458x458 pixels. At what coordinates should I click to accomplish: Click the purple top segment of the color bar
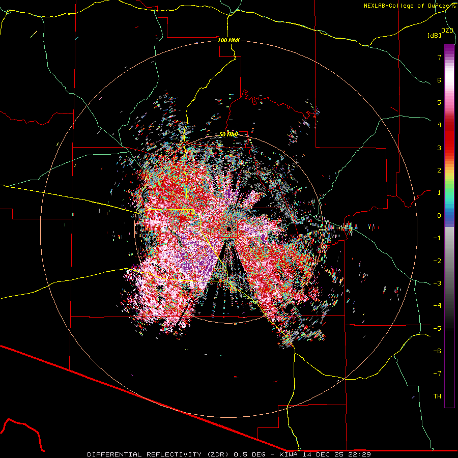click(449, 50)
